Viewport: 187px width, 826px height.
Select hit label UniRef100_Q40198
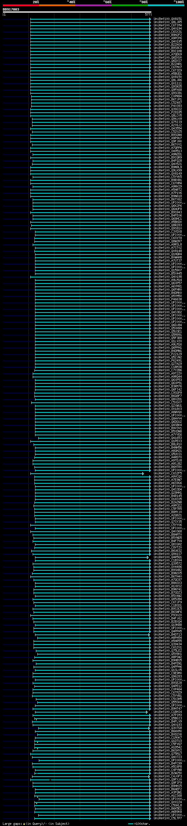tap(168, 277)
